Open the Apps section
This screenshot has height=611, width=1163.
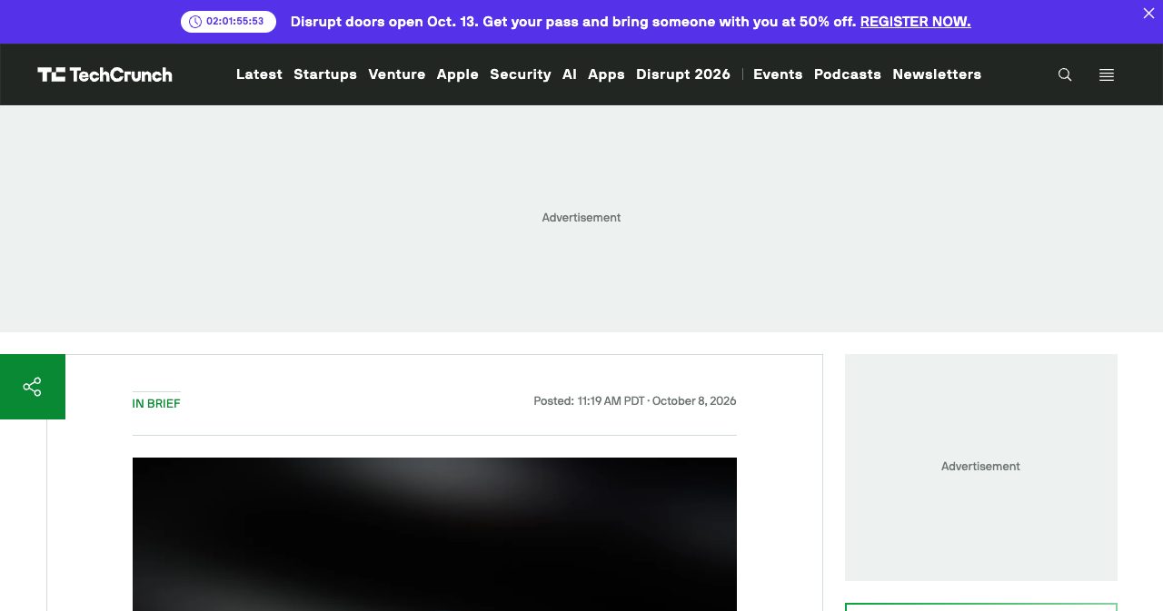point(606,74)
